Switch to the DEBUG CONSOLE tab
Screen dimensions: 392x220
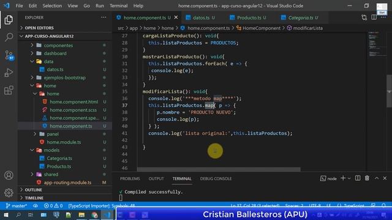[x=216, y=178]
